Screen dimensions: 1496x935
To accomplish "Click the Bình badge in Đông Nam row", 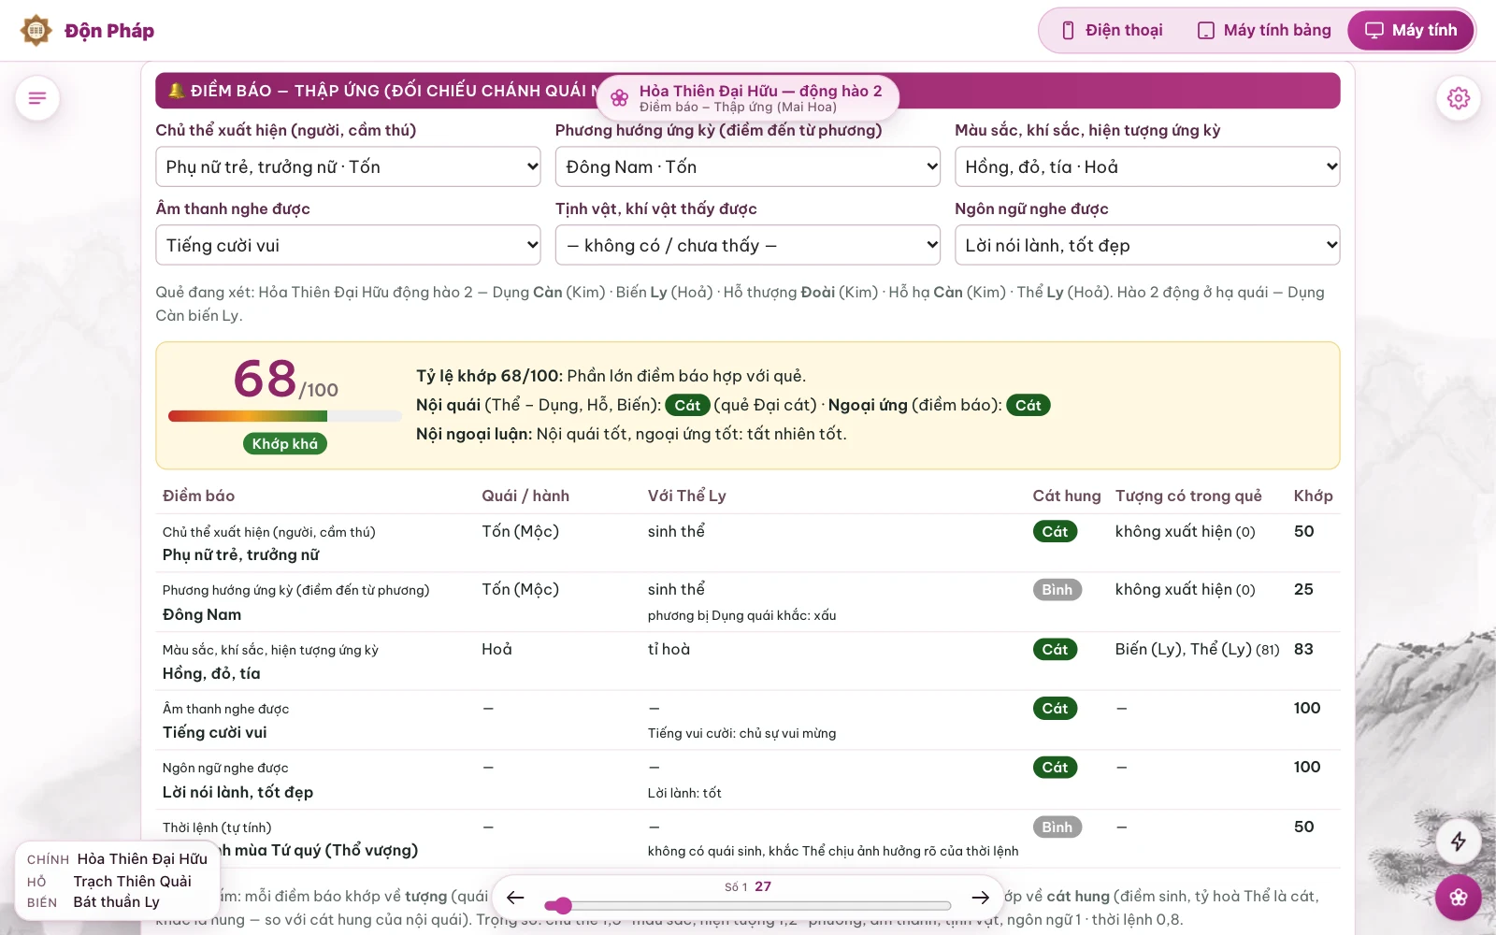I will 1057,589.
